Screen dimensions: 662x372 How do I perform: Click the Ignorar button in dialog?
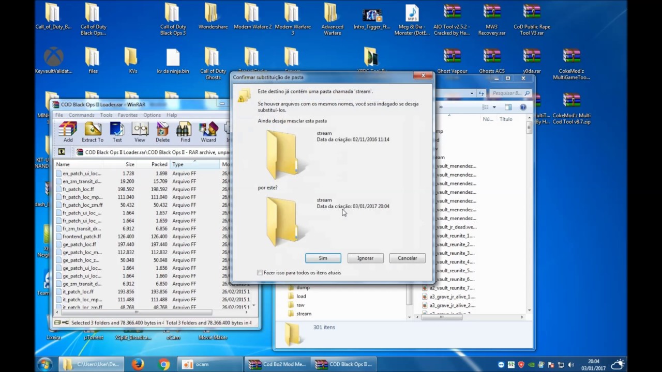(x=365, y=258)
